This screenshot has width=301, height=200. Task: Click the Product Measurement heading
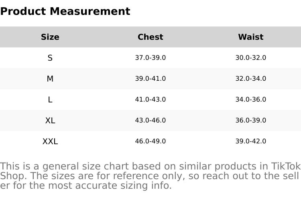[x=65, y=11]
